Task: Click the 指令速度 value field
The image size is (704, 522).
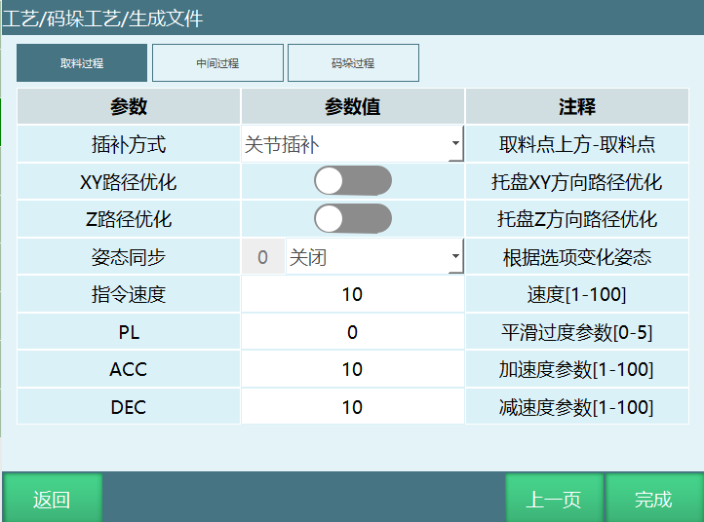Action: [x=352, y=295]
